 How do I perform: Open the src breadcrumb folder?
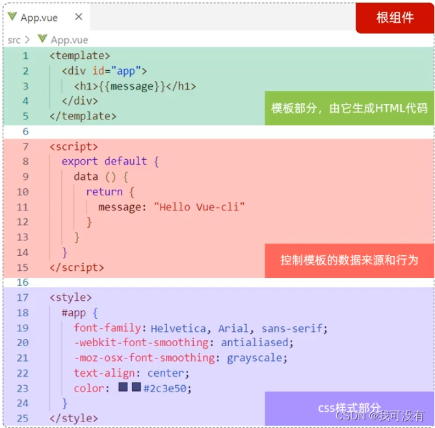[x=14, y=40]
